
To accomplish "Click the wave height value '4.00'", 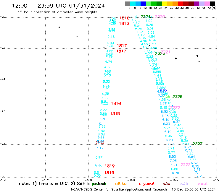I will click(110, 43).
